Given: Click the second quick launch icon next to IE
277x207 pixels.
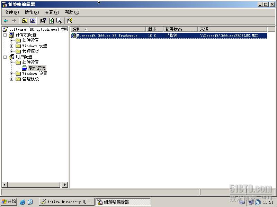Looking at the screenshot, I should tap(30, 202).
